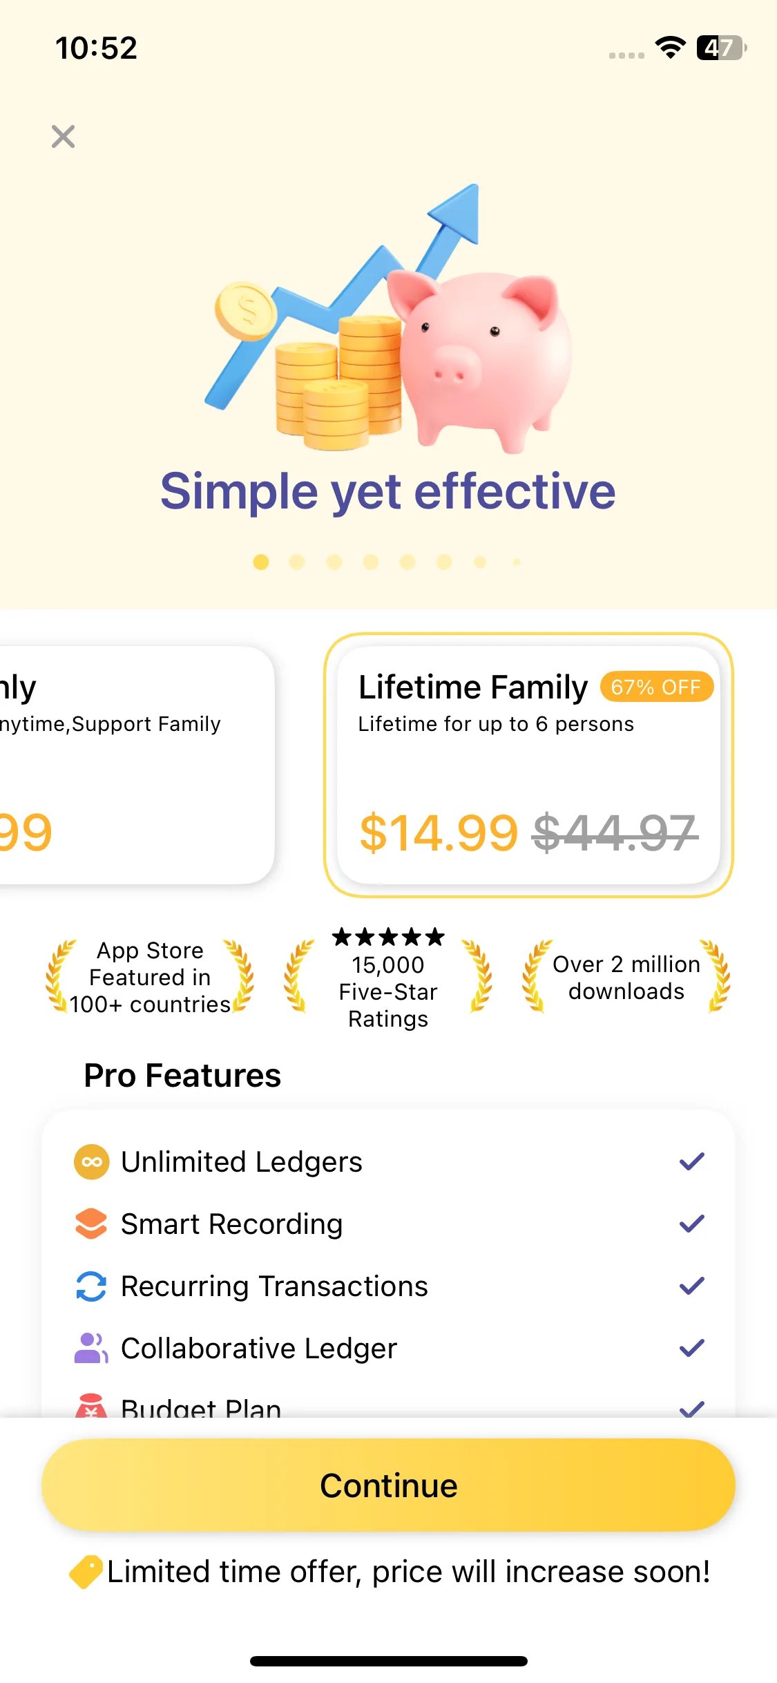
Task: Select the partially visible plan card on the left
Action: click(131, 765)
